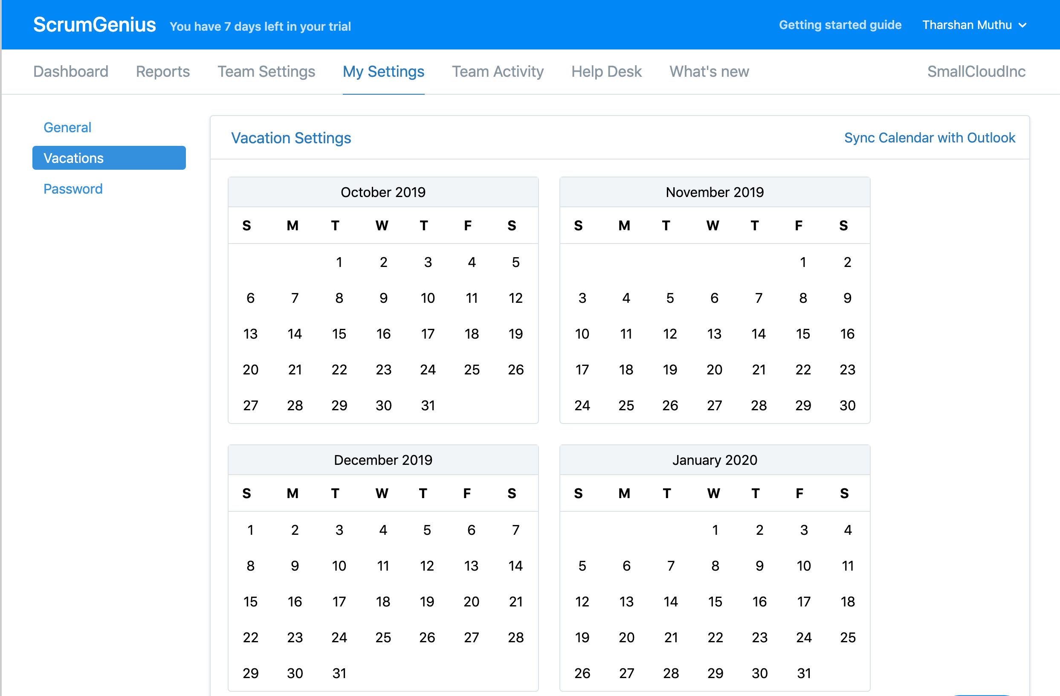The height and width of the screenshot is (696, 1060).
Task: Open General settings in the sidebar
Action: [x=67, y=128]
